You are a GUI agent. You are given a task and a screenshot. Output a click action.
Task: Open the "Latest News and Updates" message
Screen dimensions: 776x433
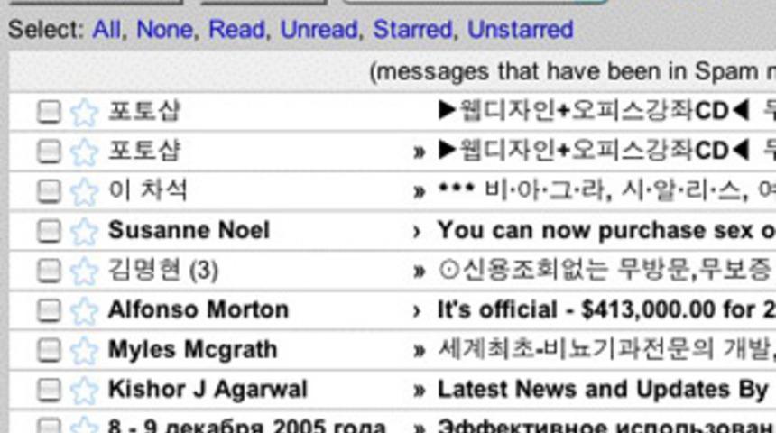pos(602,390)
